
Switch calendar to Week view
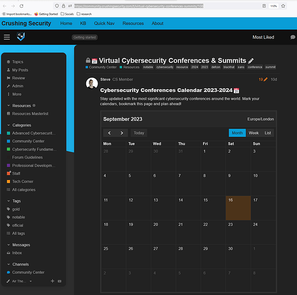254,133
